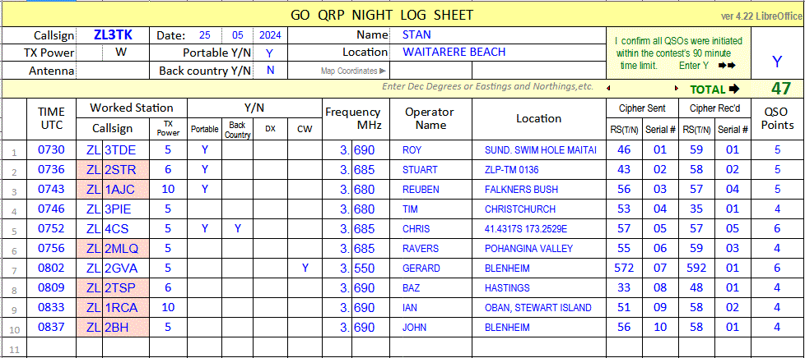Viewport: 805px width, 358px height.
Task: Click the Map Coordinates arrow label
Action: coord(354,71)
